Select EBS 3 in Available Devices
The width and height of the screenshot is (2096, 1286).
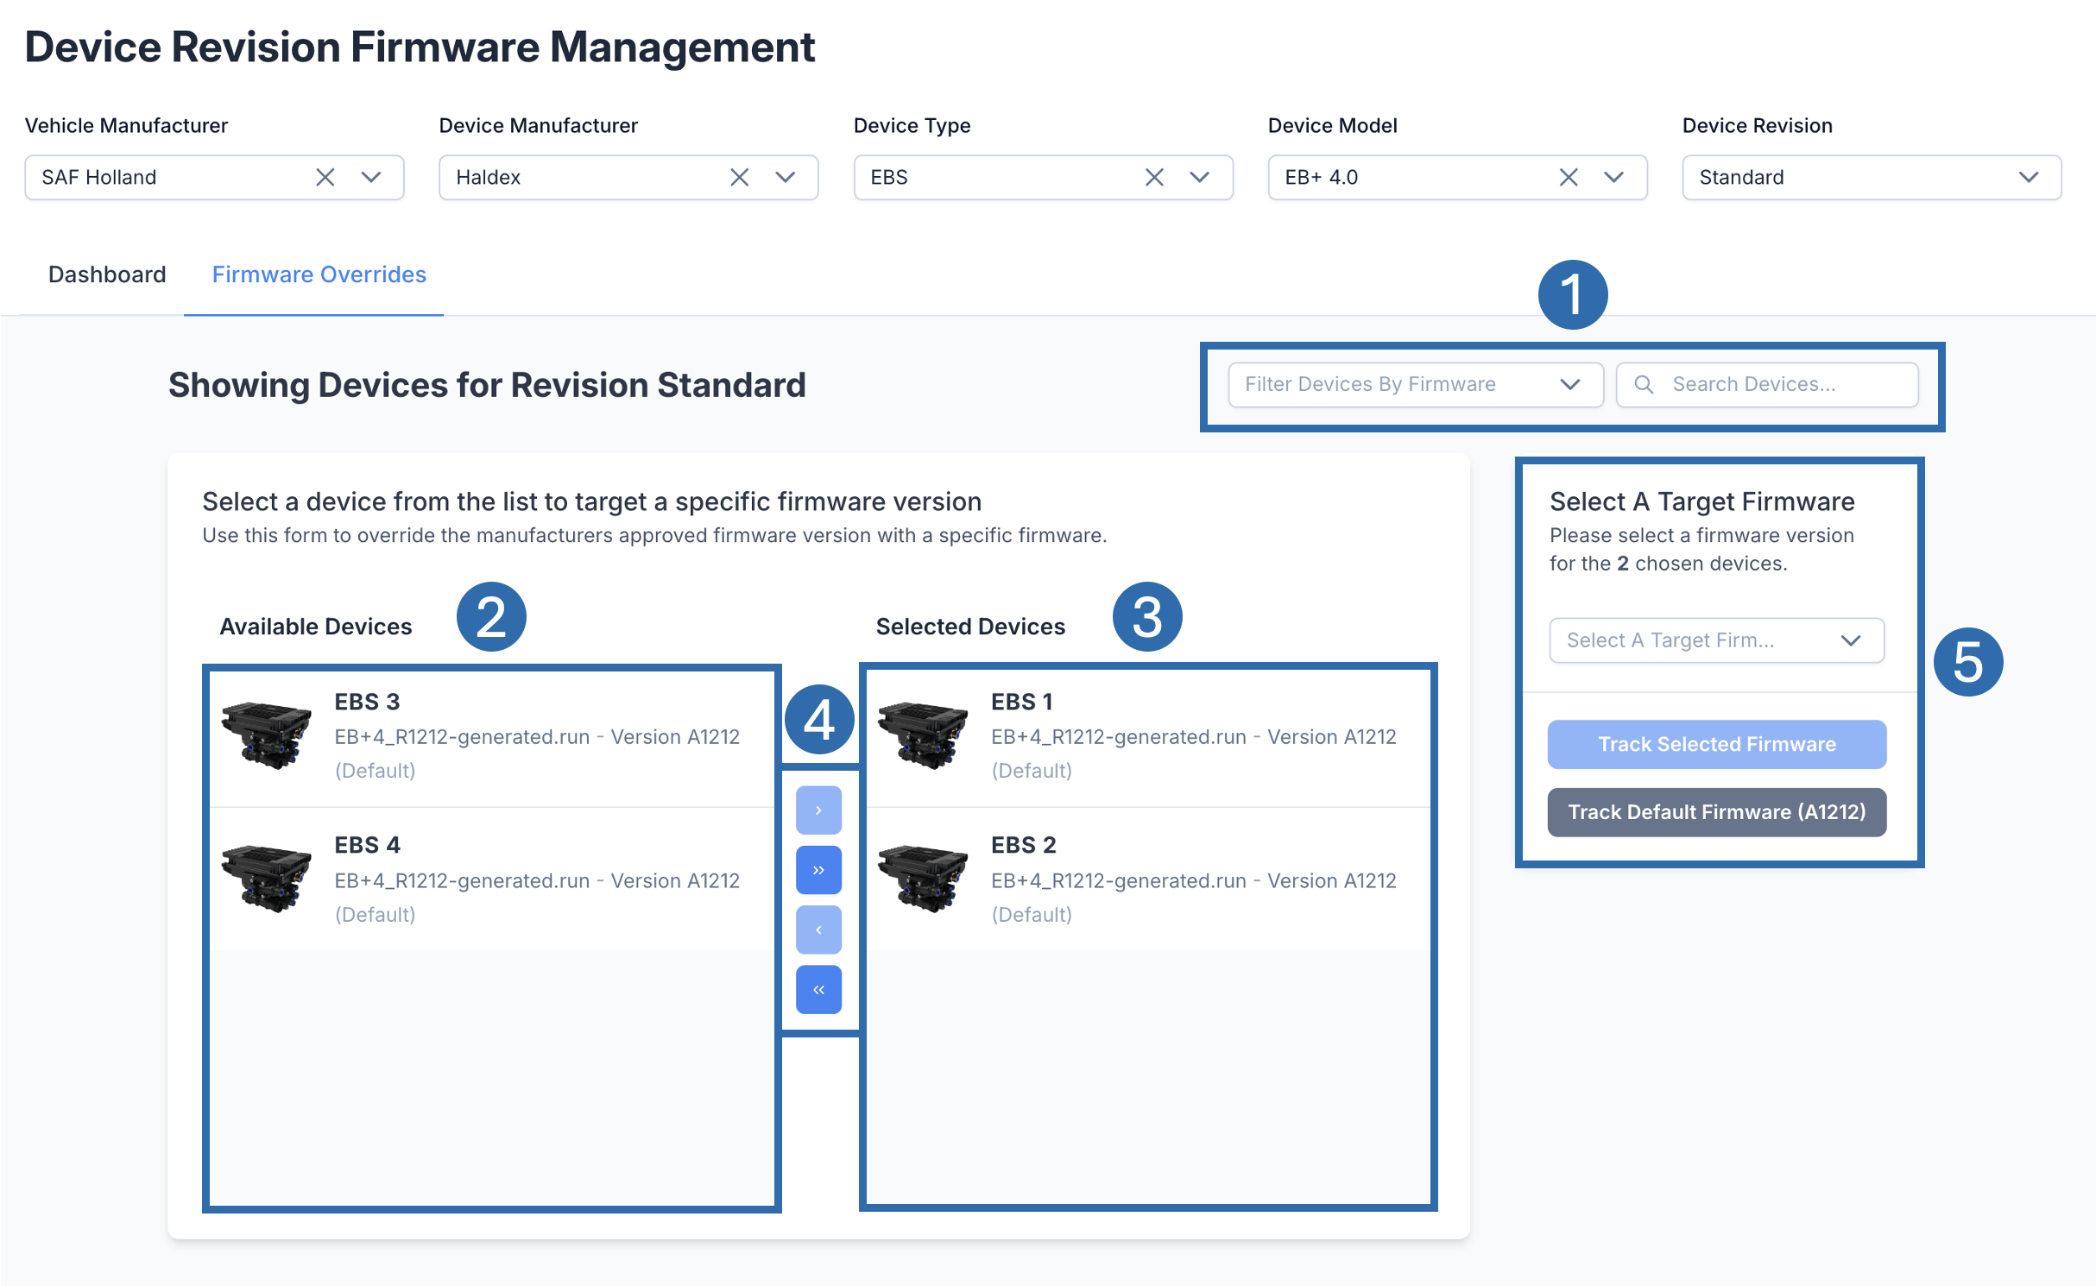(x=492, y=735)
